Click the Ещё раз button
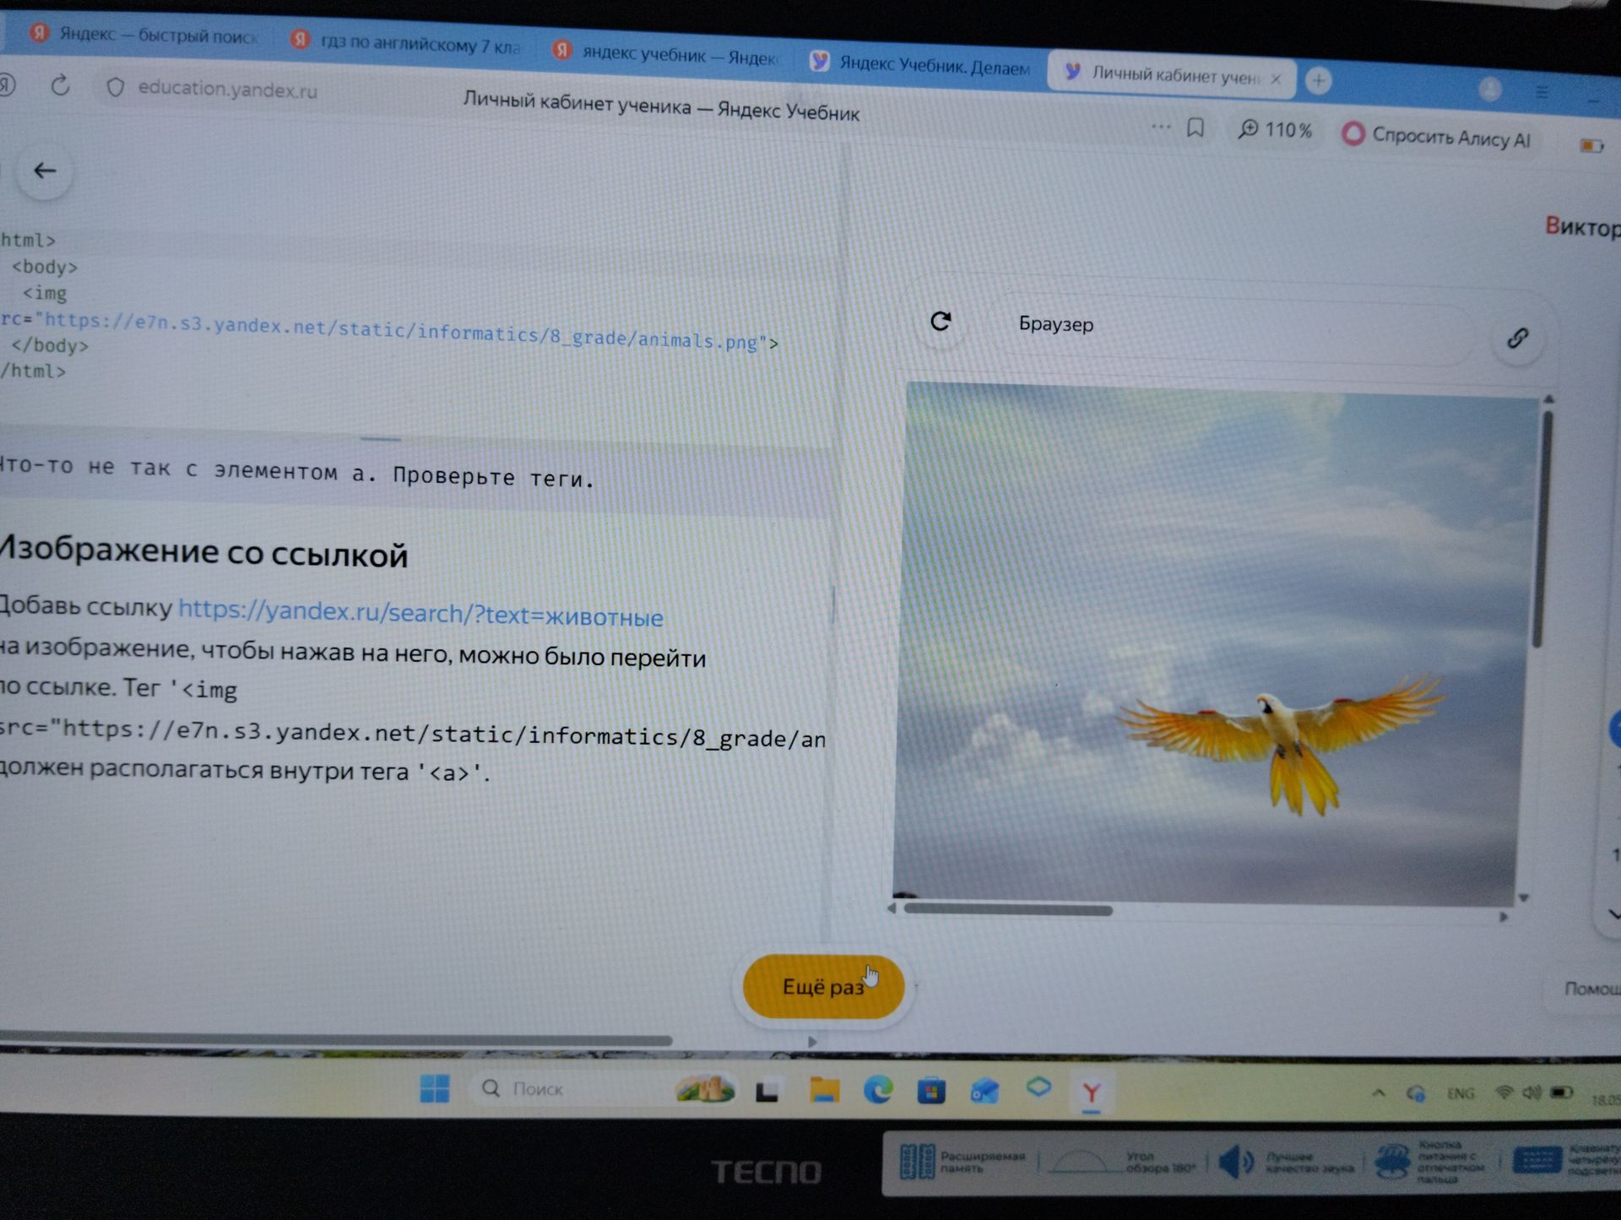 point(823,986)
